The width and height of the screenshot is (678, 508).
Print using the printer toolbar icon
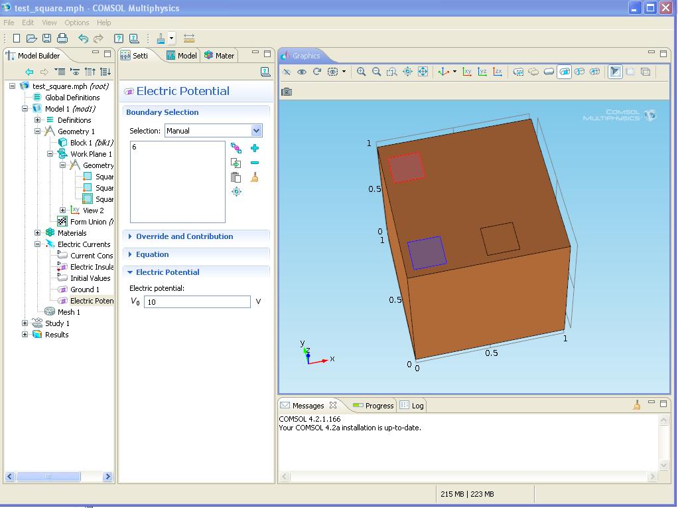coord(62,38)
